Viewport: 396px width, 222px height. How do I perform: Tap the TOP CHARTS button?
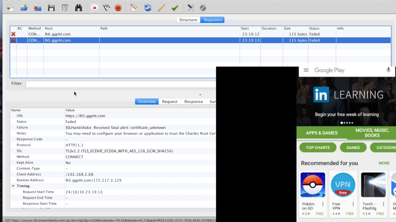318,147
